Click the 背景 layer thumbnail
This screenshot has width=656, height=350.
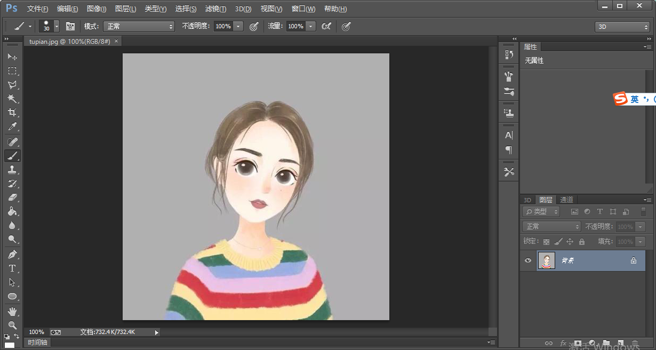tap(546, 260)
